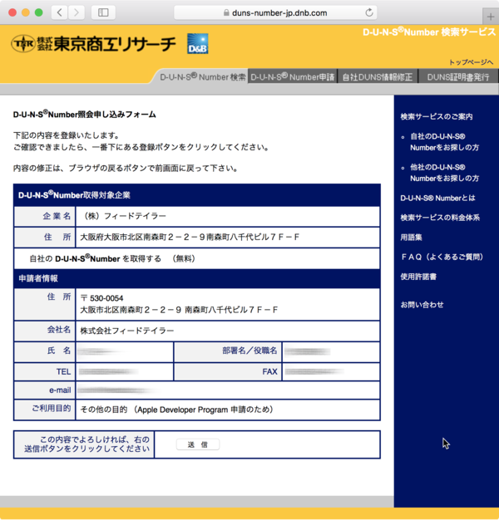Click the green window zoom button

(39, 12)
